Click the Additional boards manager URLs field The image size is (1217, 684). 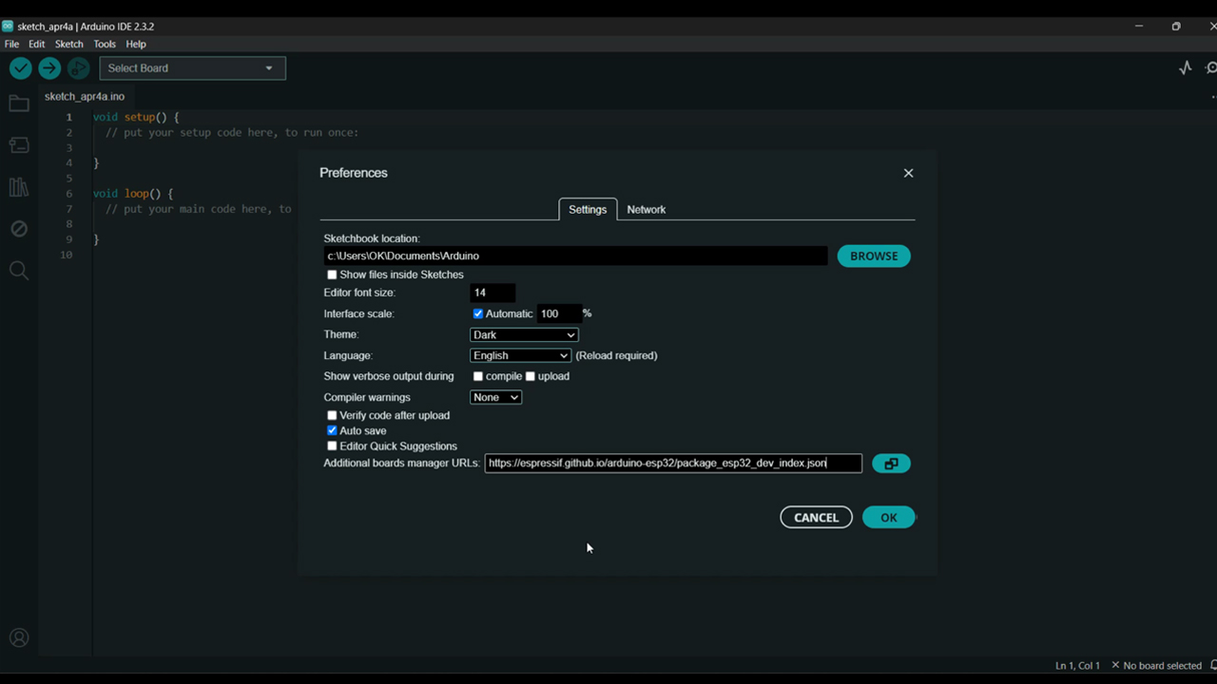673,464
